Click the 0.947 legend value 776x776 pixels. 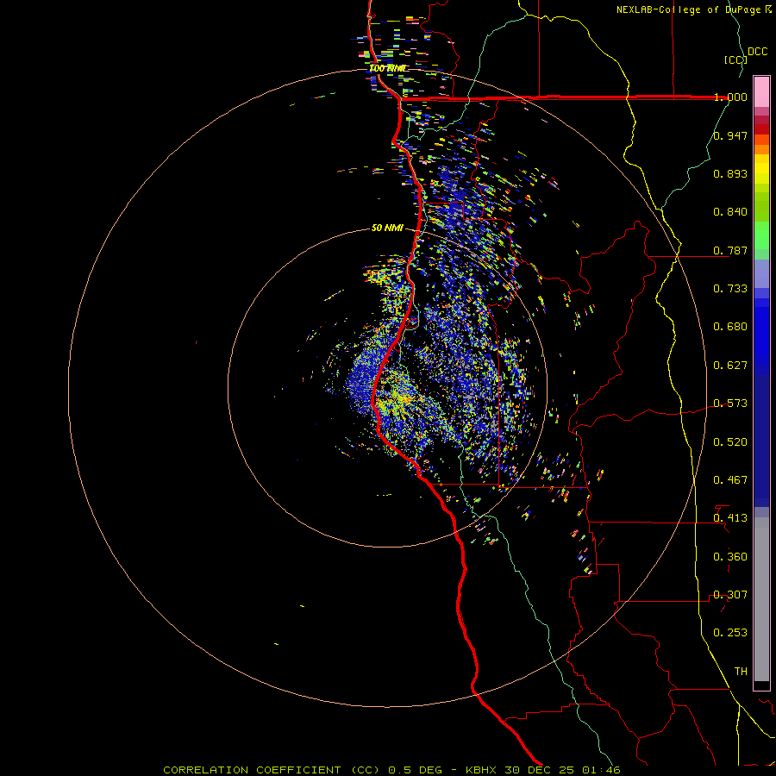pos(730,135)
